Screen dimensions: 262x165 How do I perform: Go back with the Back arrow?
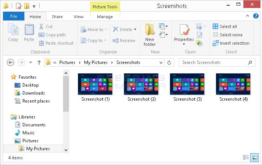click(11, 62)
